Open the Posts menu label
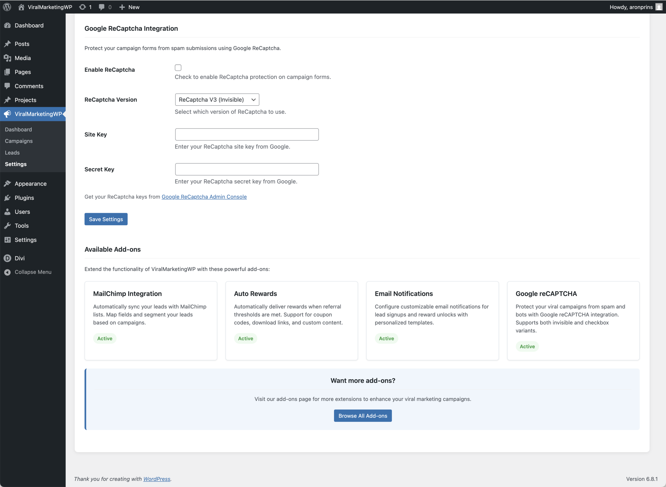The width and height of the screenshot is (666, 487). [22, 44]
